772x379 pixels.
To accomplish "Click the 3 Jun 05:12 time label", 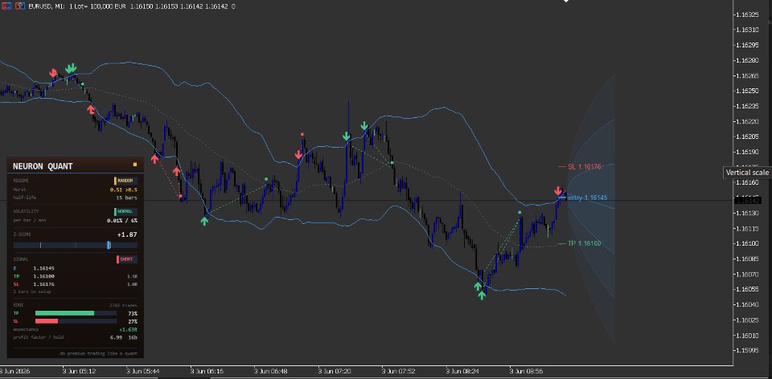I will point(80,371).
